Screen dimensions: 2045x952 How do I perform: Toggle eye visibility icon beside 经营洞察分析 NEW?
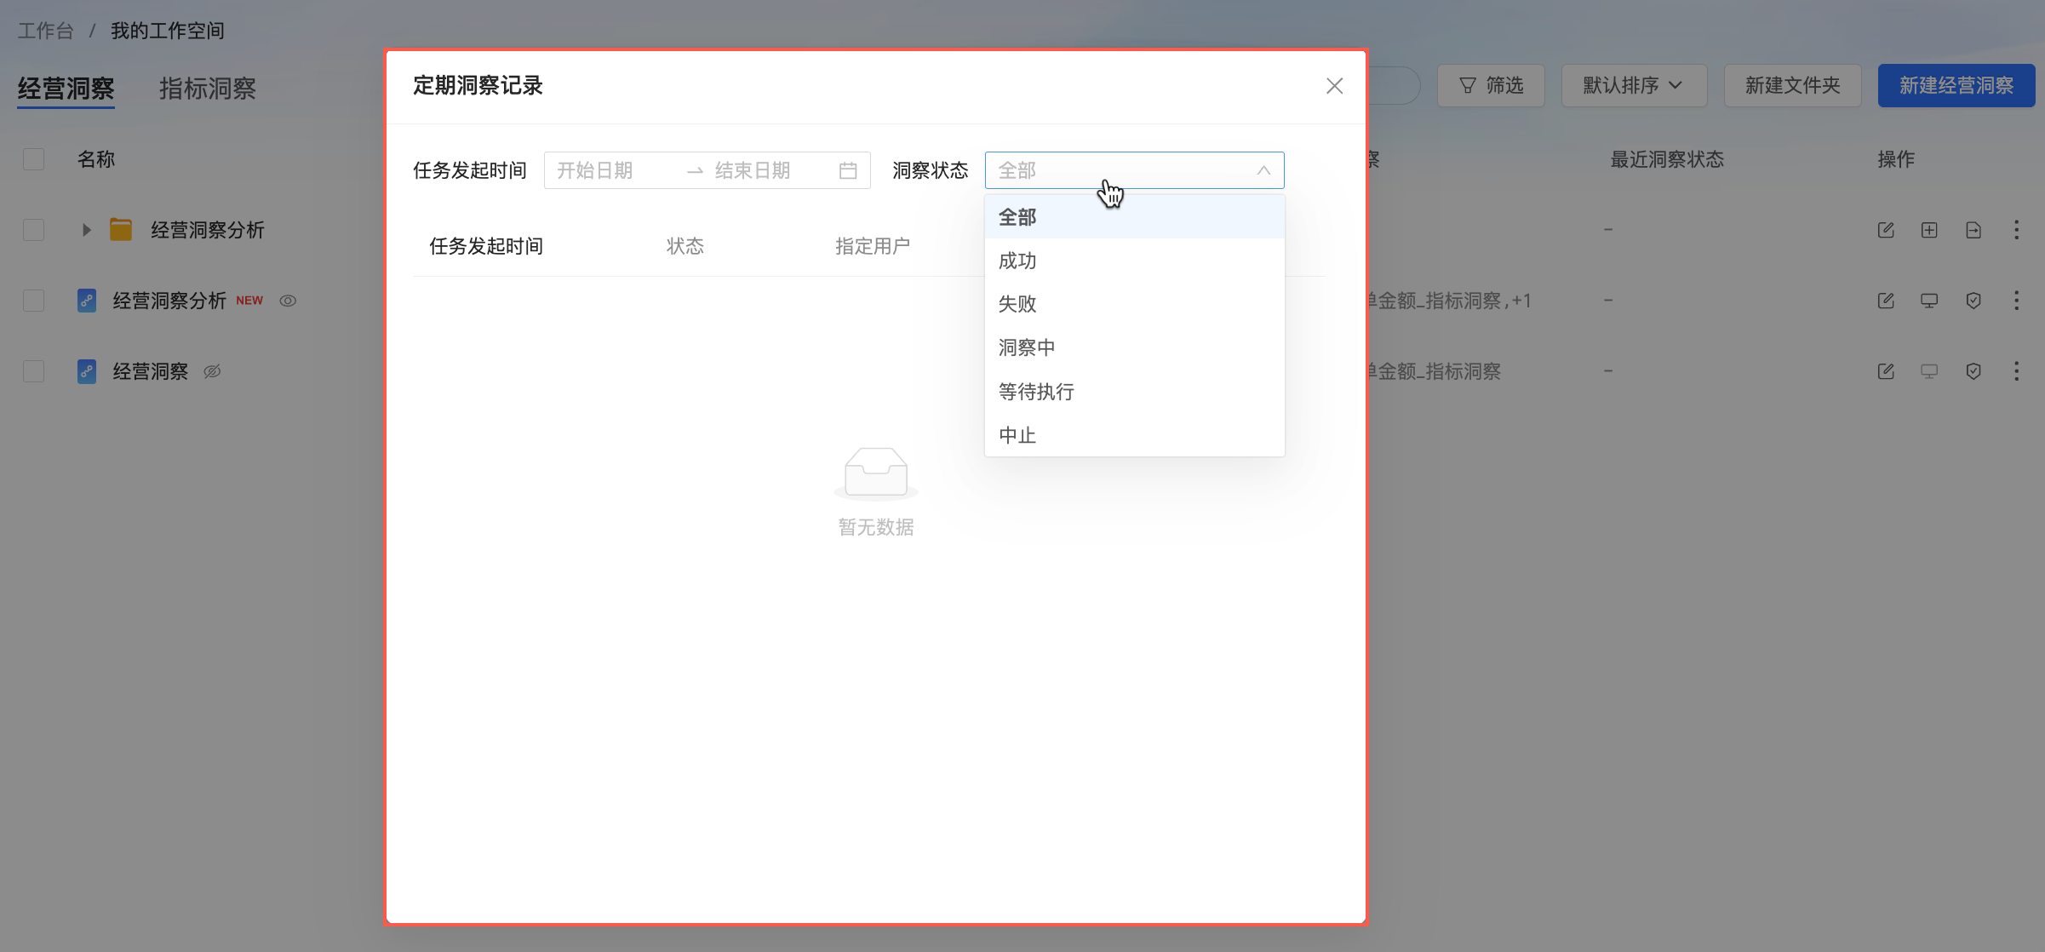tap(288, 301)
